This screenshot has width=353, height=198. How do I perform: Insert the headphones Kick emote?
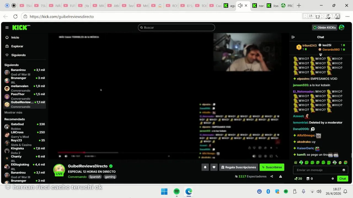point(301,163)
